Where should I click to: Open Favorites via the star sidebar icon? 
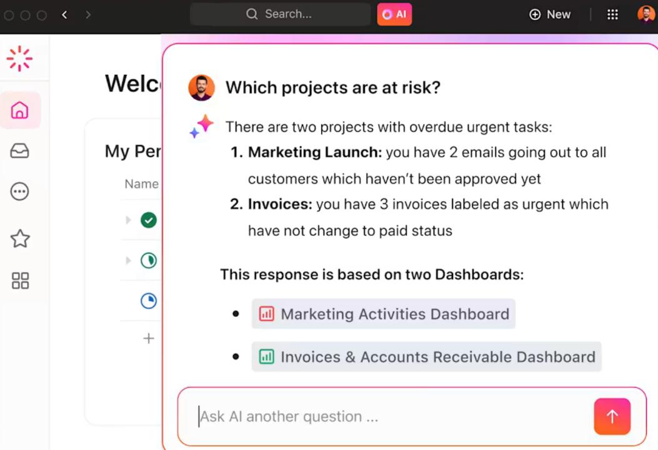[x=19, y=238]
